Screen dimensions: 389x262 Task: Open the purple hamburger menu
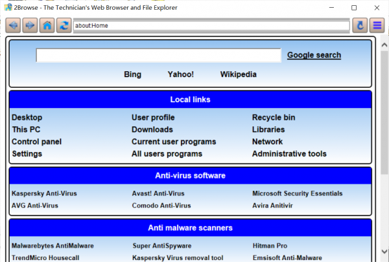(x=377, y=25)
